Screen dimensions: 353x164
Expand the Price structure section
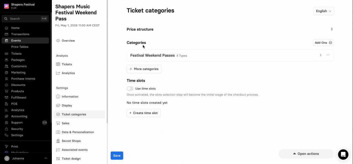(x=331, y=29)
